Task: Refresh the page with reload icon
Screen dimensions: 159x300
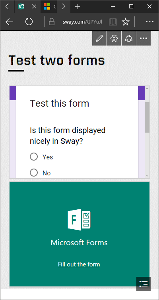Action: (29, 22)
